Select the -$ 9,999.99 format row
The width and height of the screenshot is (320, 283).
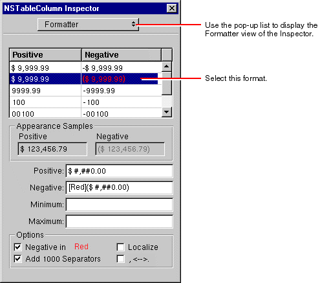click(85, 68)
